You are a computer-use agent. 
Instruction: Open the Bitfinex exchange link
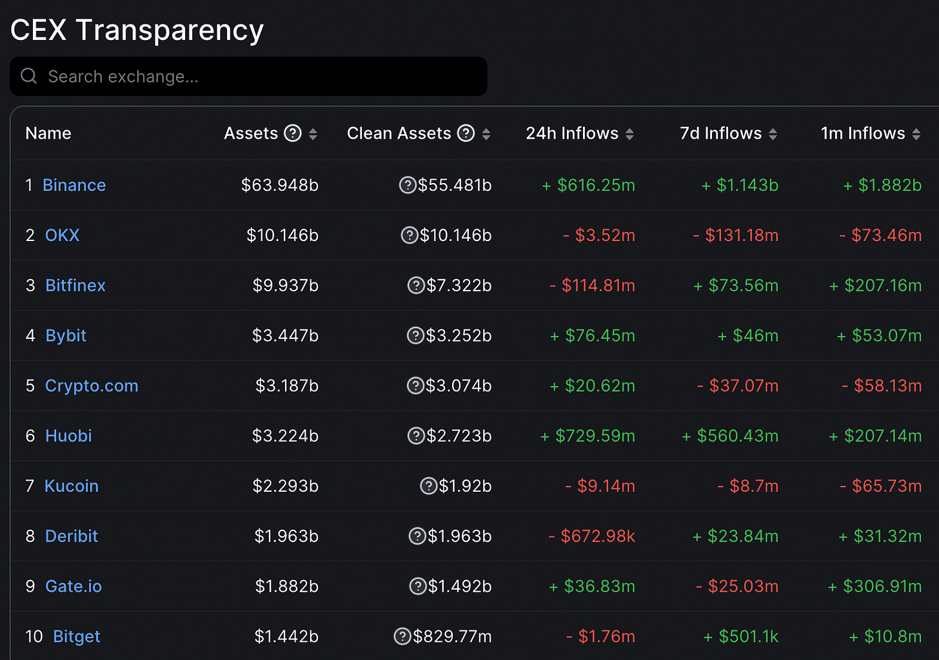(x=75, y=286)
